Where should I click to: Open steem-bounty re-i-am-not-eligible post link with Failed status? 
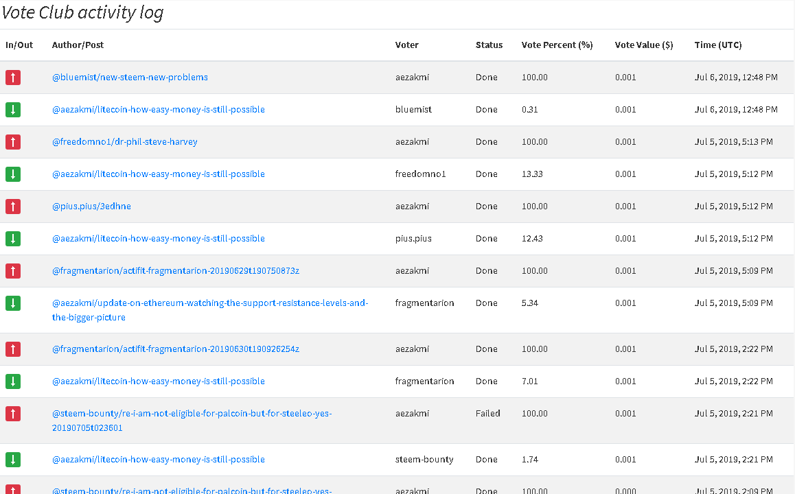tap(192, 414)
